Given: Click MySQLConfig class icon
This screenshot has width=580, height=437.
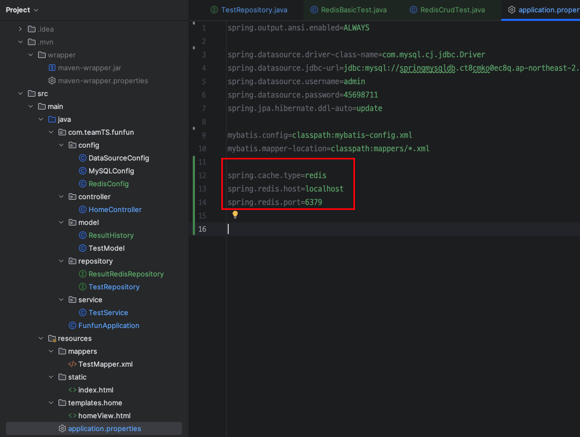Looking at the screenshot, I should (x=83, y=171).
